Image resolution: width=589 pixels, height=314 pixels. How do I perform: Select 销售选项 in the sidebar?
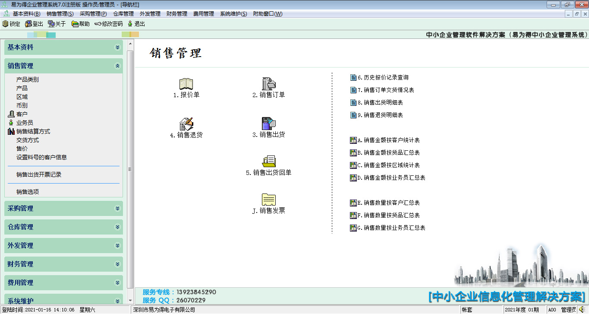click(x=28, y=192)
